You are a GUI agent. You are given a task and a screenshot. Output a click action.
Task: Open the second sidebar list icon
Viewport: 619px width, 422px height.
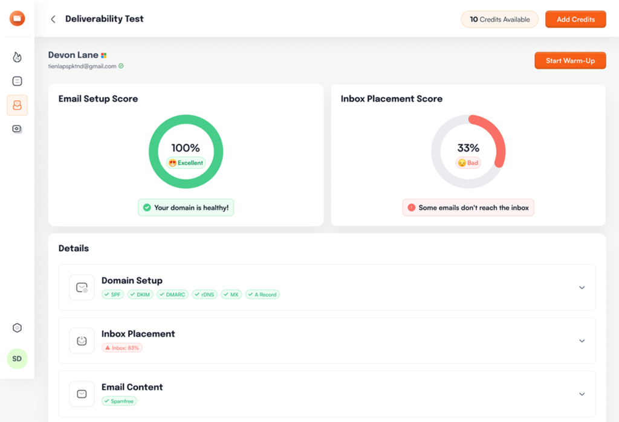coord(17,81)
